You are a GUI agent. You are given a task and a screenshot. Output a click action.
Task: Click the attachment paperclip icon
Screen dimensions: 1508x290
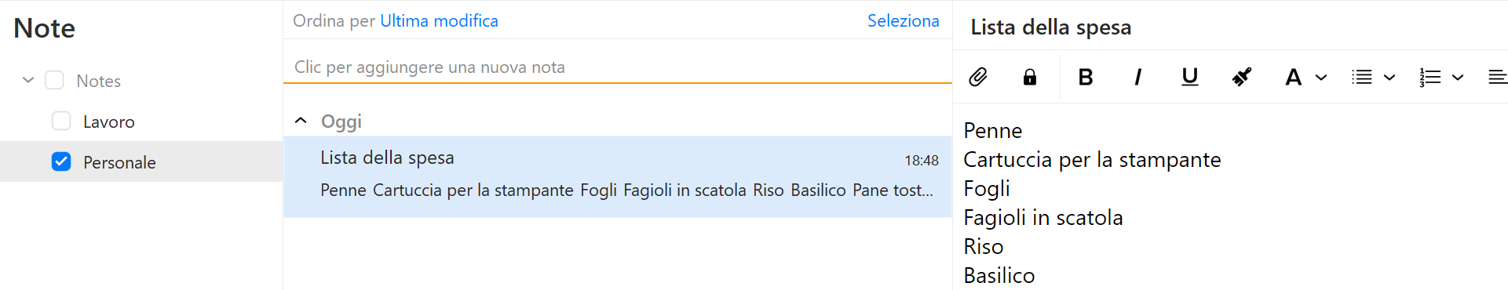click(977, 77)
